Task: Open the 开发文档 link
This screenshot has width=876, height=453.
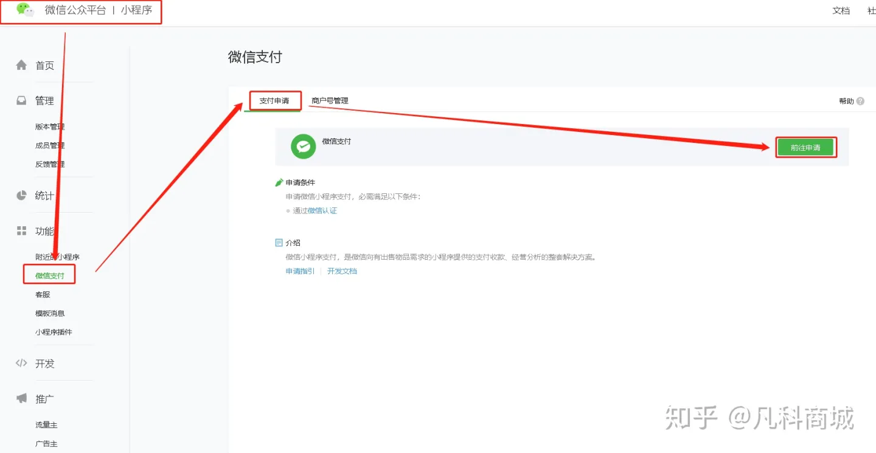Action: [x=342, y=271]
